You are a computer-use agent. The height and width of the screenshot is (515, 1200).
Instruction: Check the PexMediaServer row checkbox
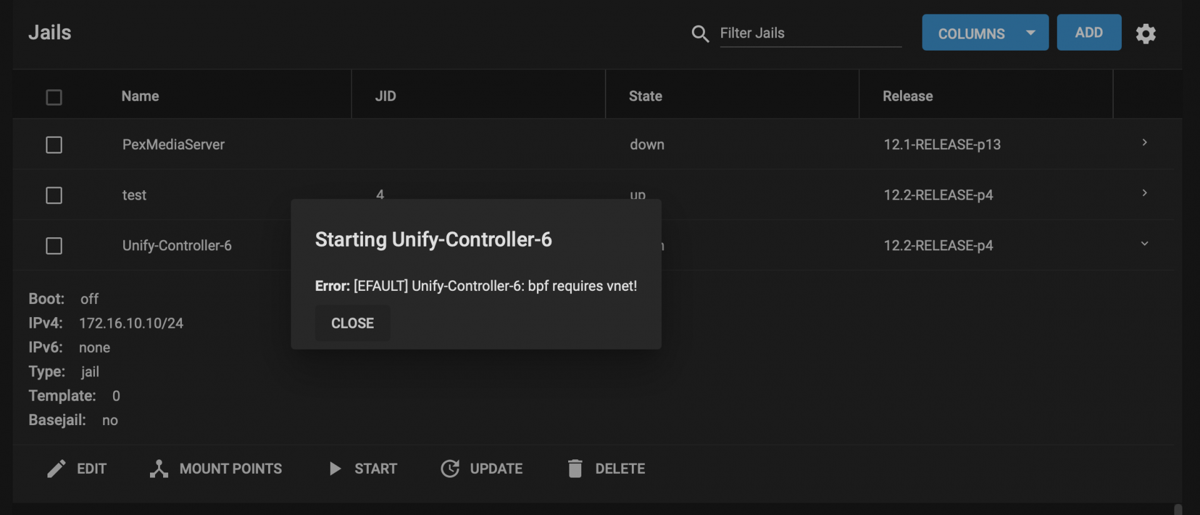pyautogui.click(x=54, y=145)
